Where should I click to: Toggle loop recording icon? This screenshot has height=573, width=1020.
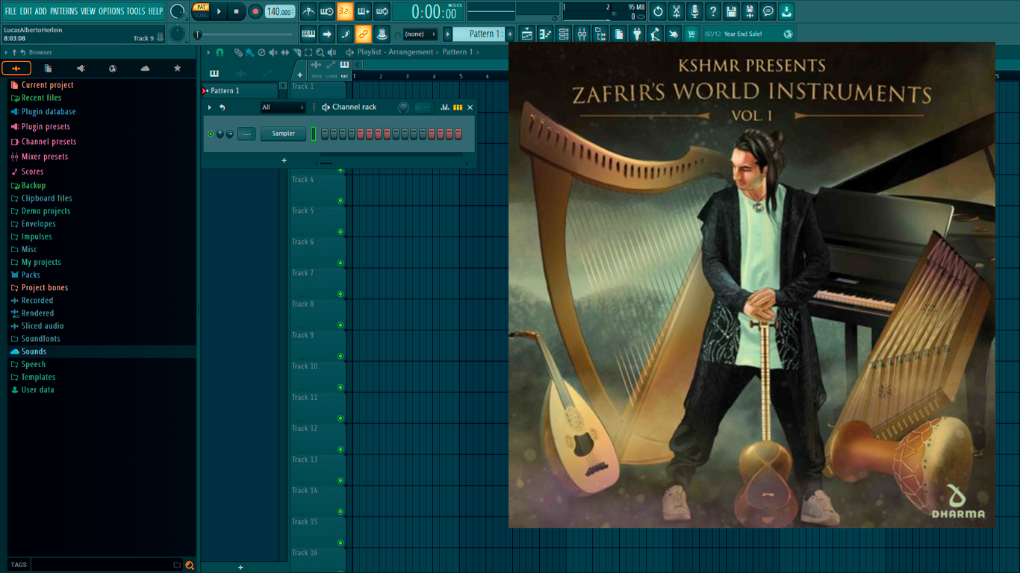(382, 11)
